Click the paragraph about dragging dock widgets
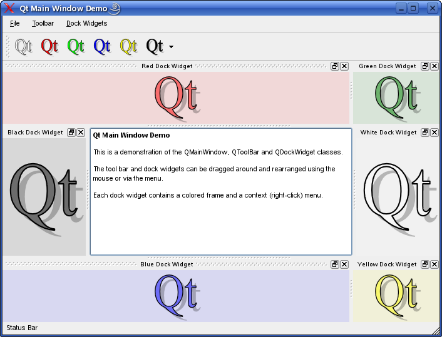442x337 pixels. click(214, 174)
